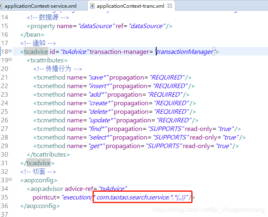Click the 切面 comment on line 32
The width and height of the screenshot is (268, 217).
38,172
